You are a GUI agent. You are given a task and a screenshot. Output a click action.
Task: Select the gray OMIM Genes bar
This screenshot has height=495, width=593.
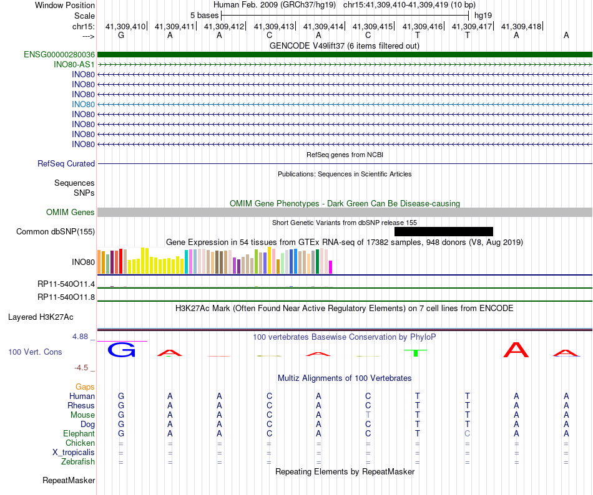pos(345,212)
